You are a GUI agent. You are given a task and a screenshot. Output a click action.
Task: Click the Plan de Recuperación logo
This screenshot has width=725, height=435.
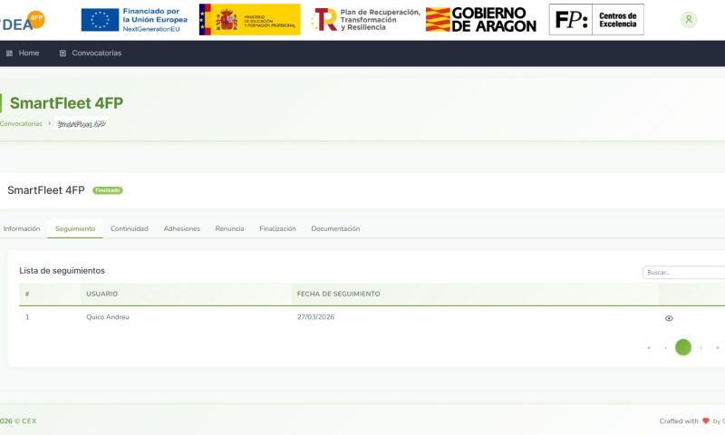pos(365,20)
